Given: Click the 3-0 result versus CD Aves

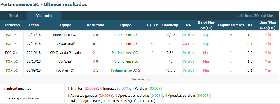Looking at the screenshot, I should 96,61.
